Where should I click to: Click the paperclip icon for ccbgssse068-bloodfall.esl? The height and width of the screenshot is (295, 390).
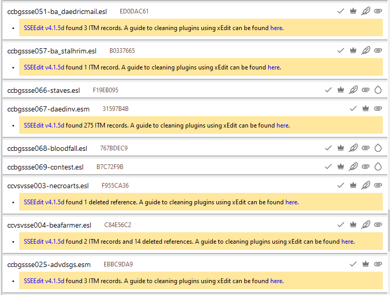pos(366,148)
